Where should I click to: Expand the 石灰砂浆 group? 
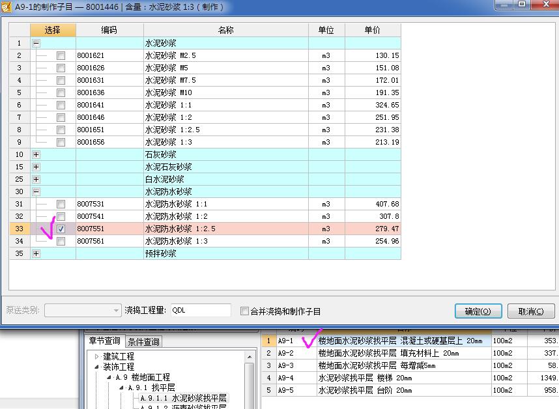point(36,154)
